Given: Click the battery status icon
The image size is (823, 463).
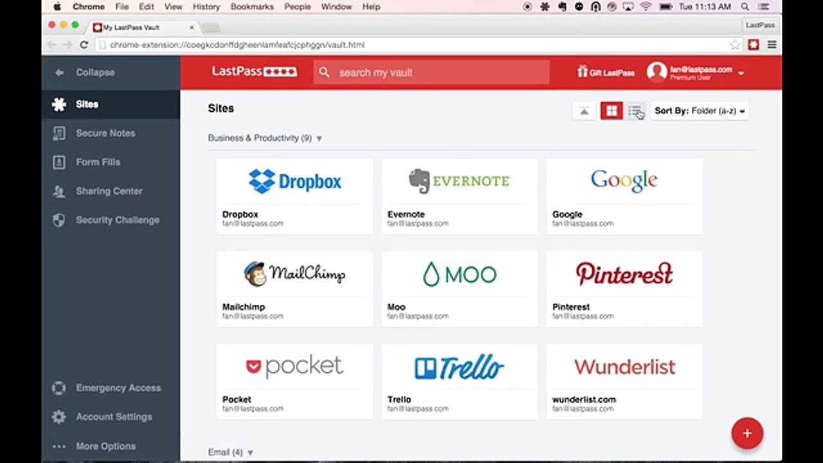Looking at the screenshot, I should tap(666, 6).
